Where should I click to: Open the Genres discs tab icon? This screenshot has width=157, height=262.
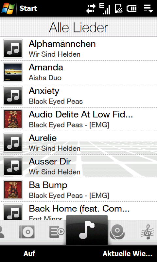[x=117, y=232]
